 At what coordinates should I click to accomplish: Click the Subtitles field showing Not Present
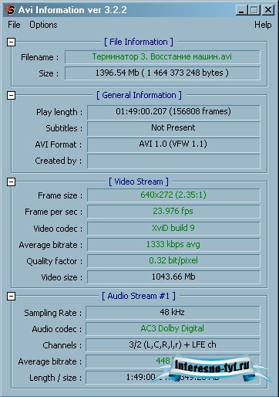tap(173, 128)
